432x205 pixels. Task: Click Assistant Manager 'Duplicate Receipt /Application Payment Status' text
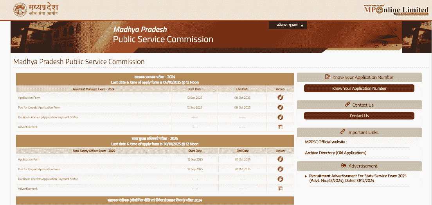(48, 118)
